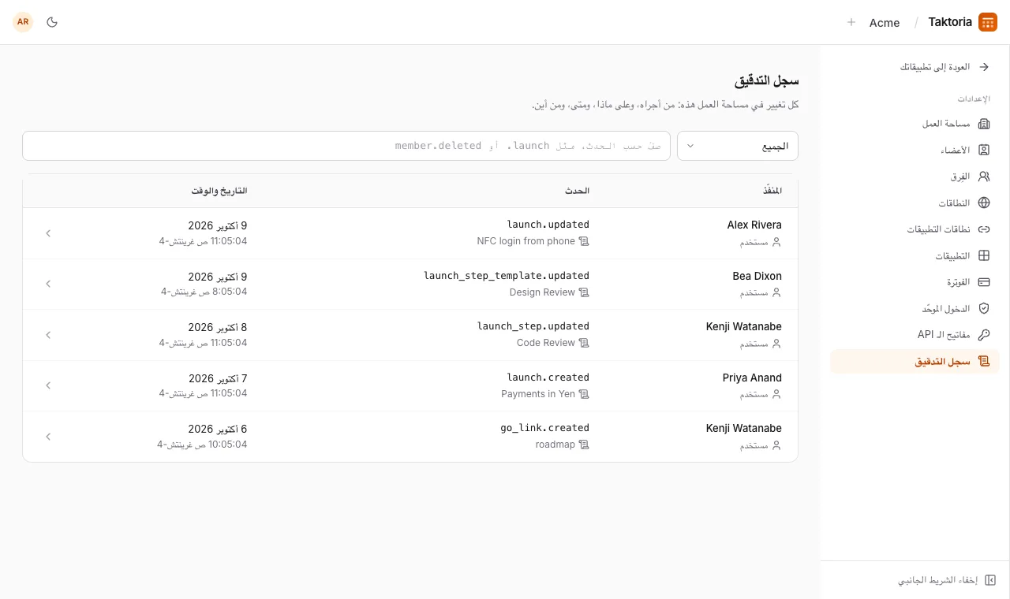This screenshot has width=1010, height=599.
Task: Click the sidebar collapse icon at bottom
Action: coord(990,580)
